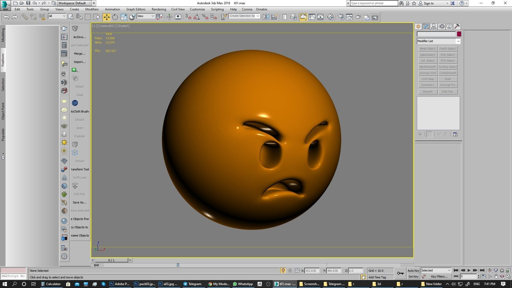Click the object name input field
Viewport: 512px width, 288px height.
pyautogui.click(x=436, y=34)
